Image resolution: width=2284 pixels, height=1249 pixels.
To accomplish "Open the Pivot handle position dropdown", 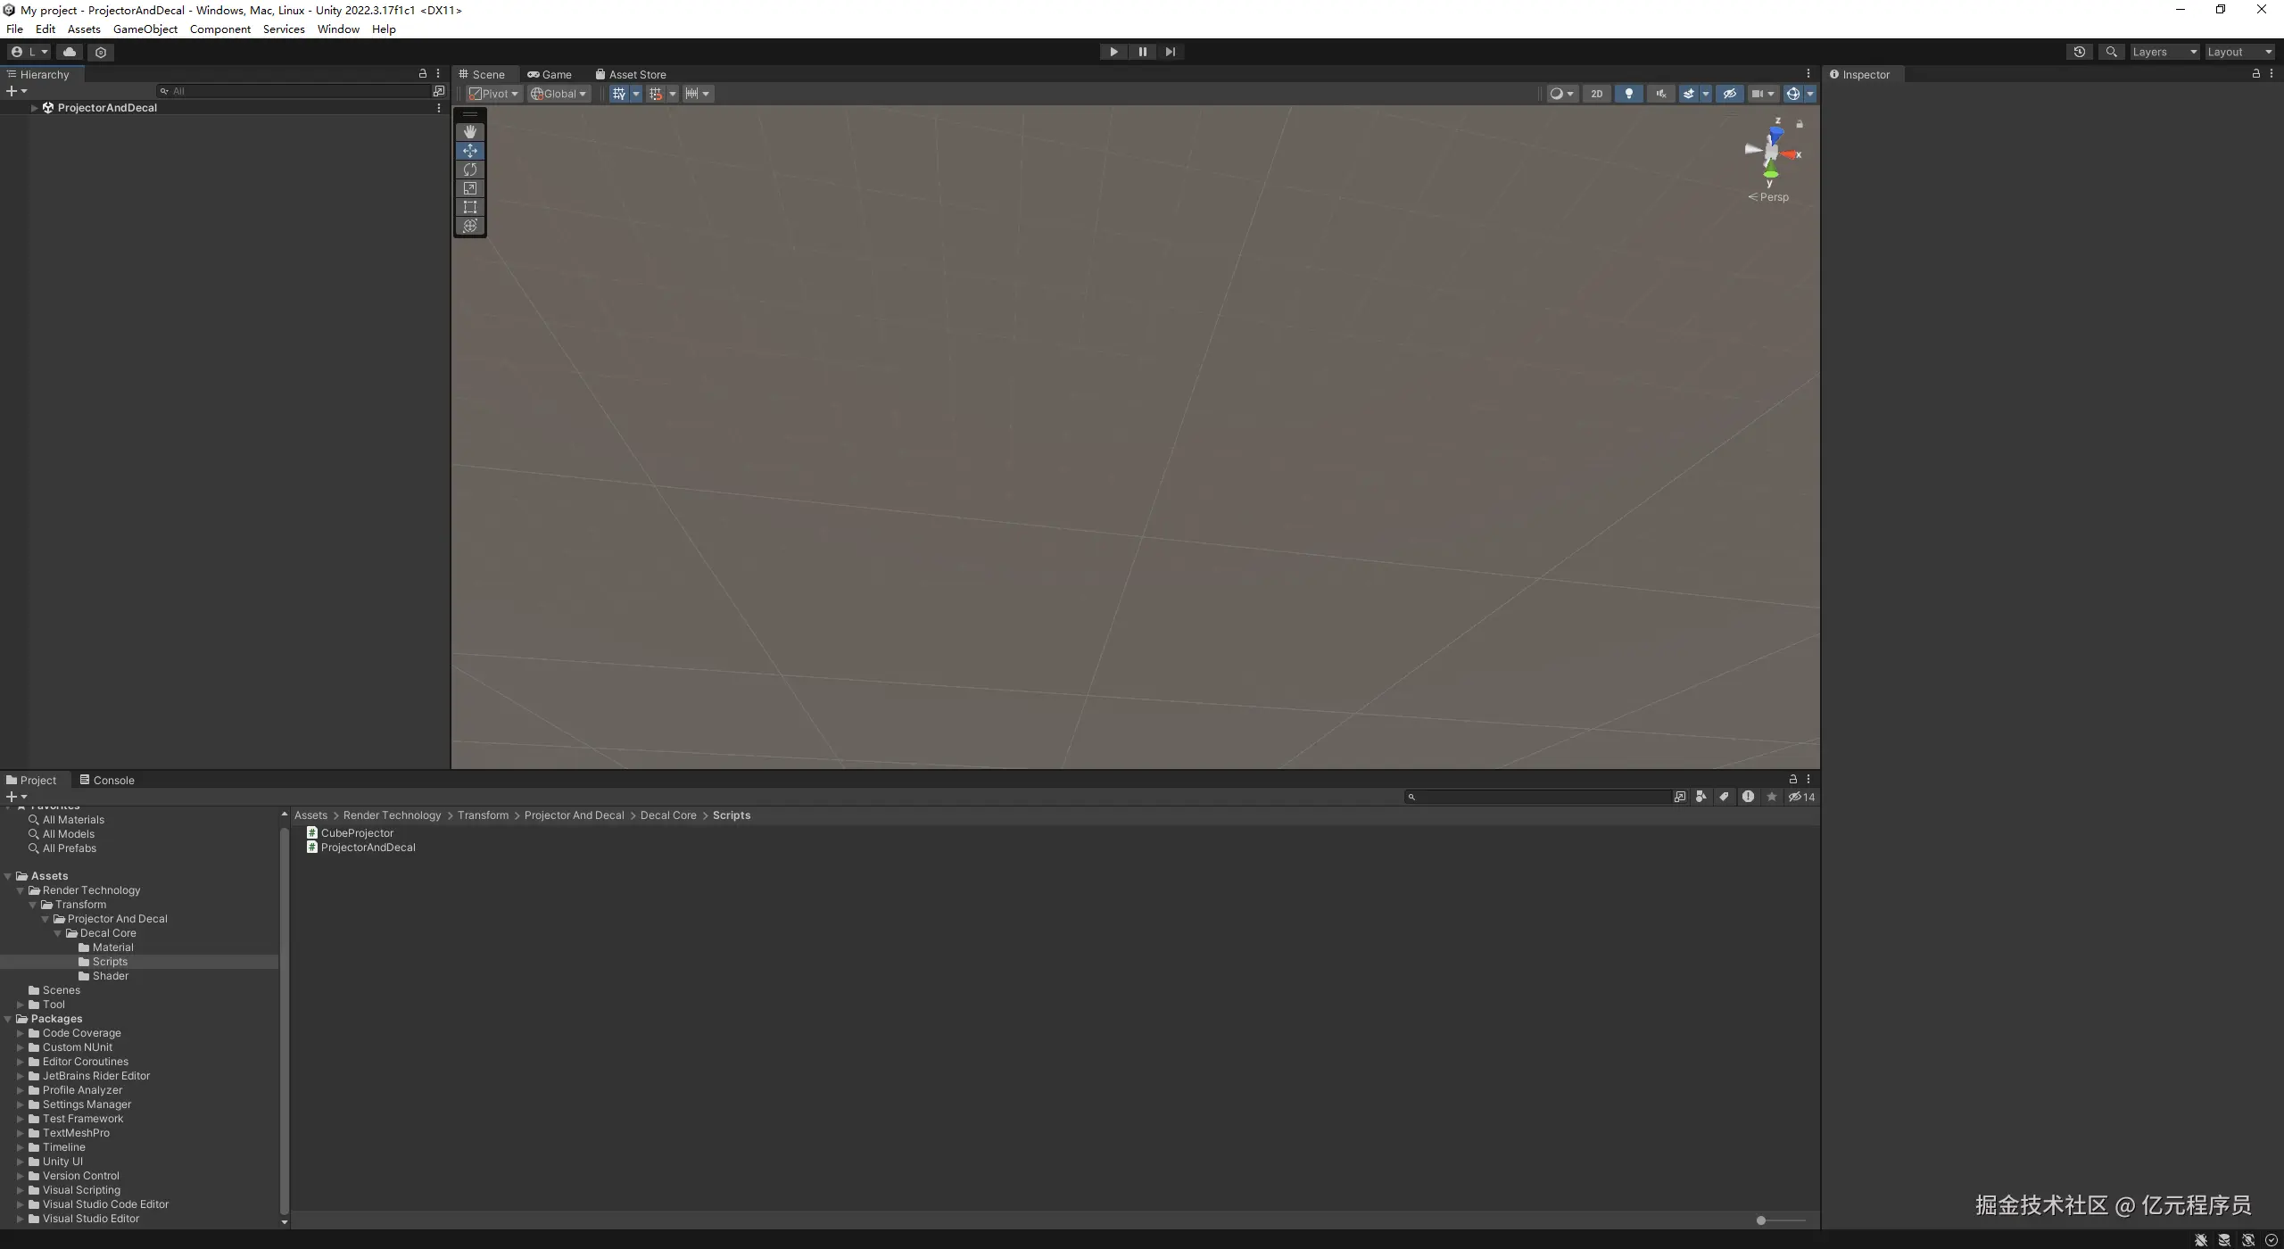I will point(494,94).
